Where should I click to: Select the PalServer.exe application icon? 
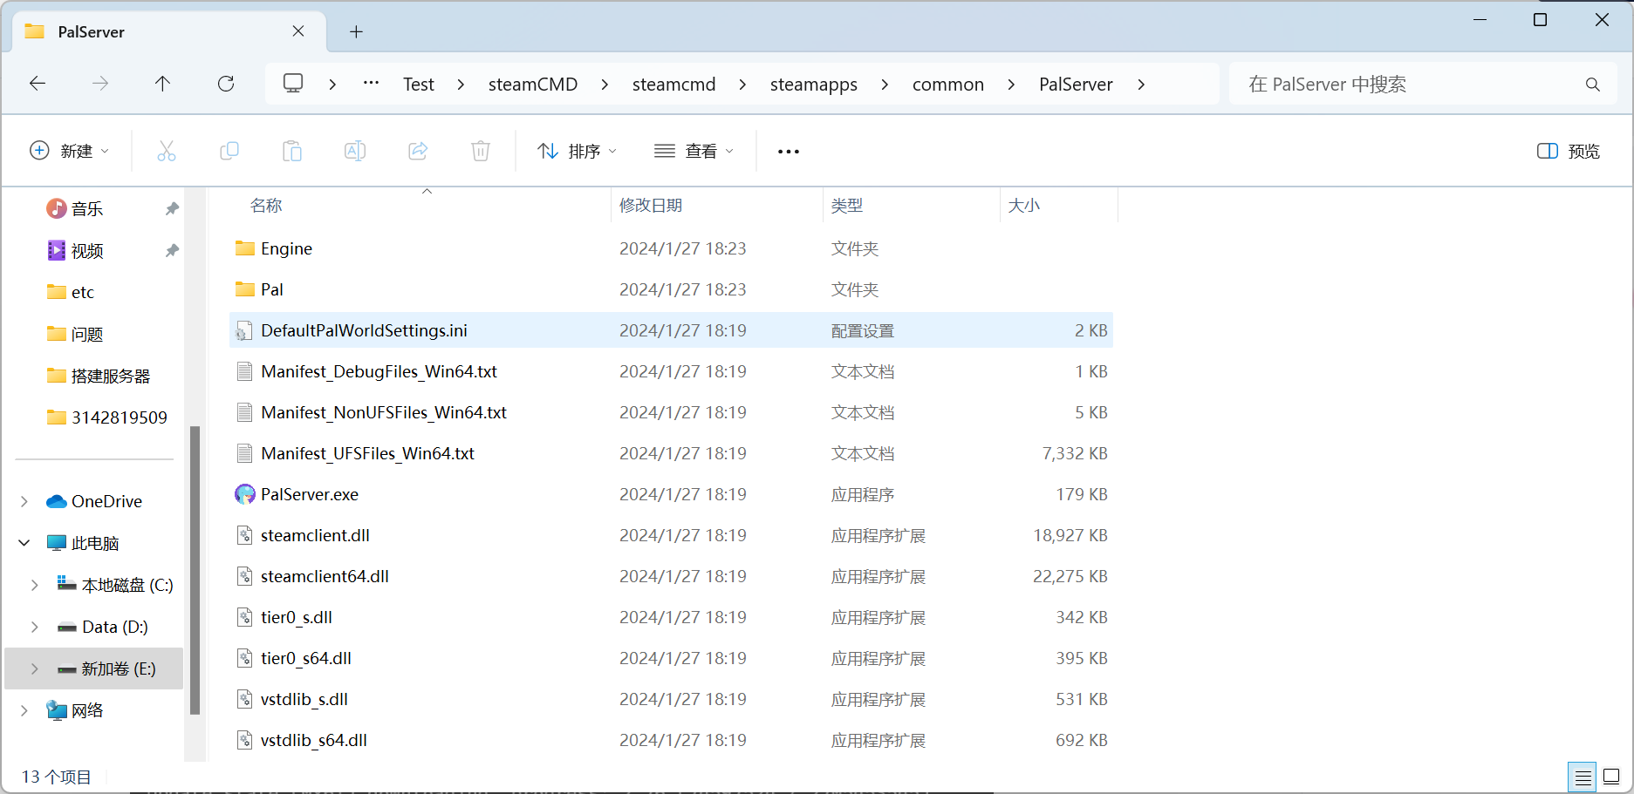tap(245, 494)
